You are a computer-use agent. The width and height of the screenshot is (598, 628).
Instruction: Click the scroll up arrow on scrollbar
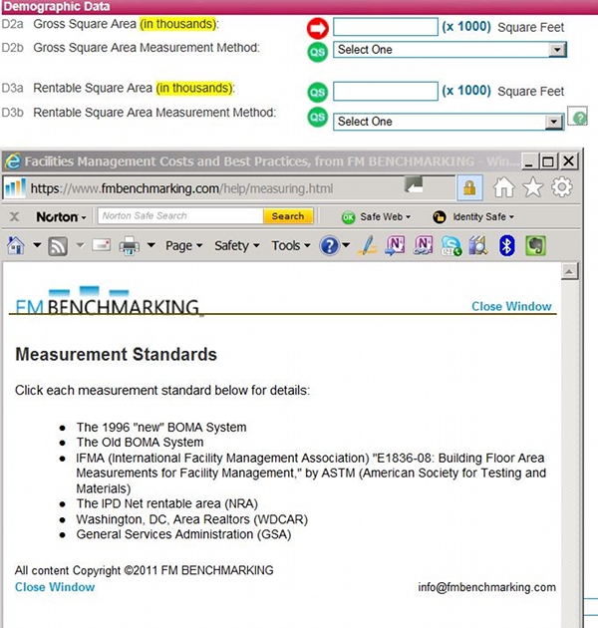569,272
